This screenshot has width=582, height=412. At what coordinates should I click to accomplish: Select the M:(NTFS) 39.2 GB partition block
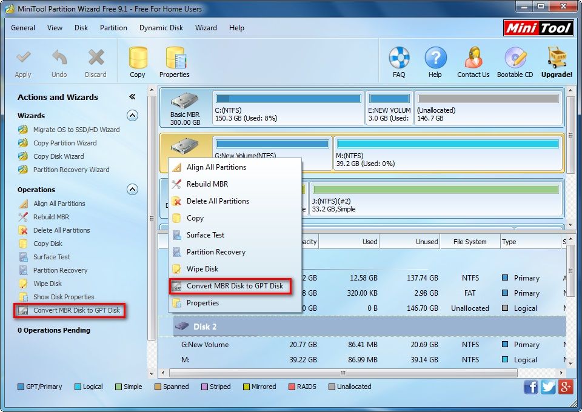tap(447, 153)
